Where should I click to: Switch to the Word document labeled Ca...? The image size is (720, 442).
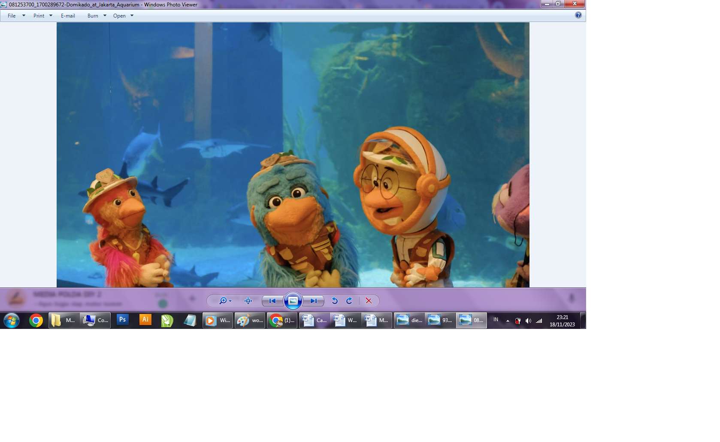315,320
